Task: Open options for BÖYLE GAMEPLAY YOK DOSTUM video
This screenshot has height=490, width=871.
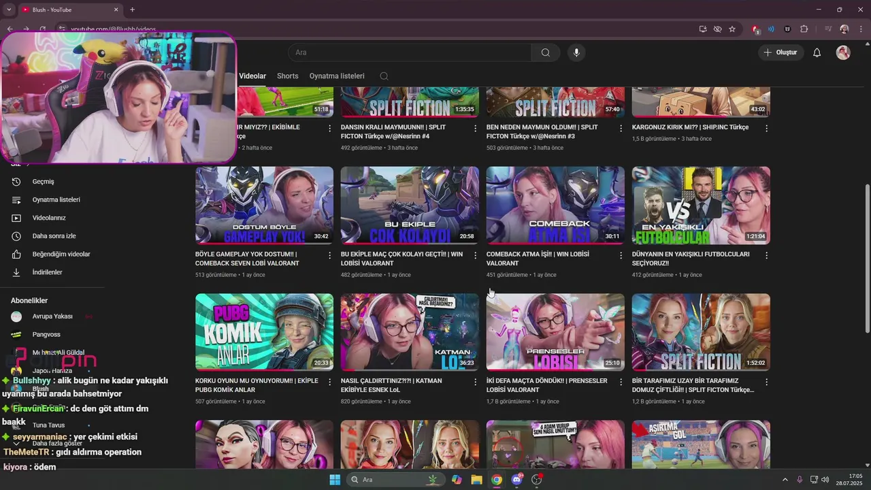Action: click(330, 255)
